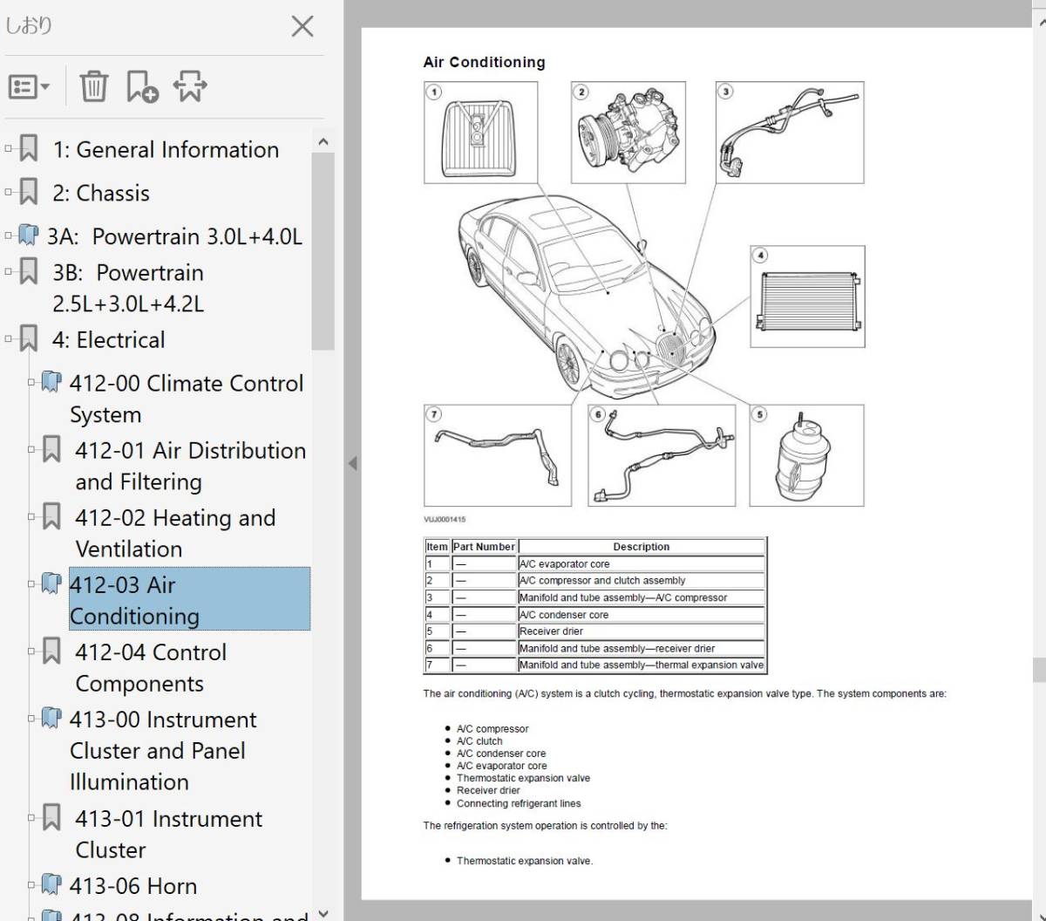
Task: Click bookmark icon beside 2: Chassis
Action: [x=29, y=192]
